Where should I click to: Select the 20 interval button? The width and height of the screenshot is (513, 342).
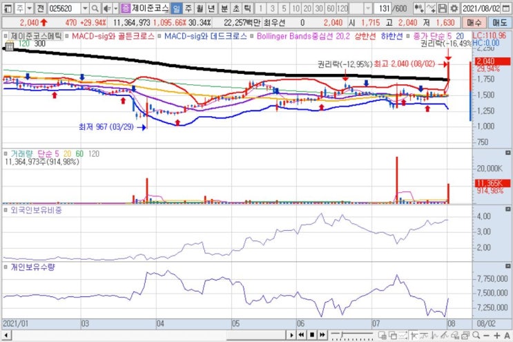[x=307, y=8]
